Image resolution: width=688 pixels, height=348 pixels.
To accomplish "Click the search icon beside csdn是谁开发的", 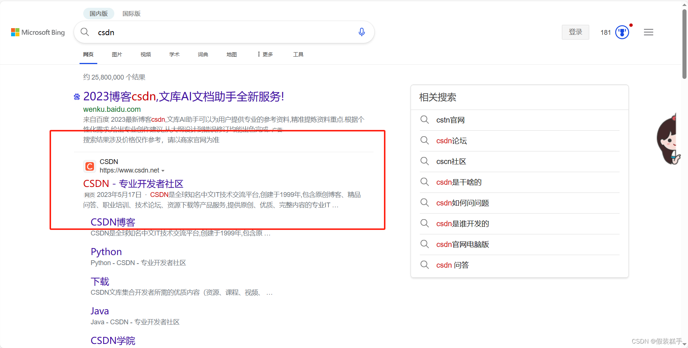I will coord(425,224).
